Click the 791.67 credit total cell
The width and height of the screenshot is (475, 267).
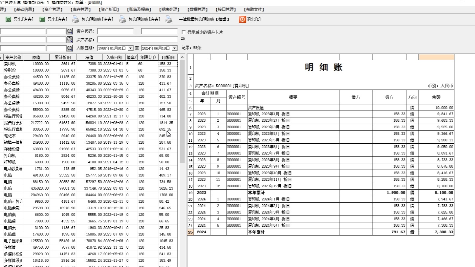(x=389, y=232)
